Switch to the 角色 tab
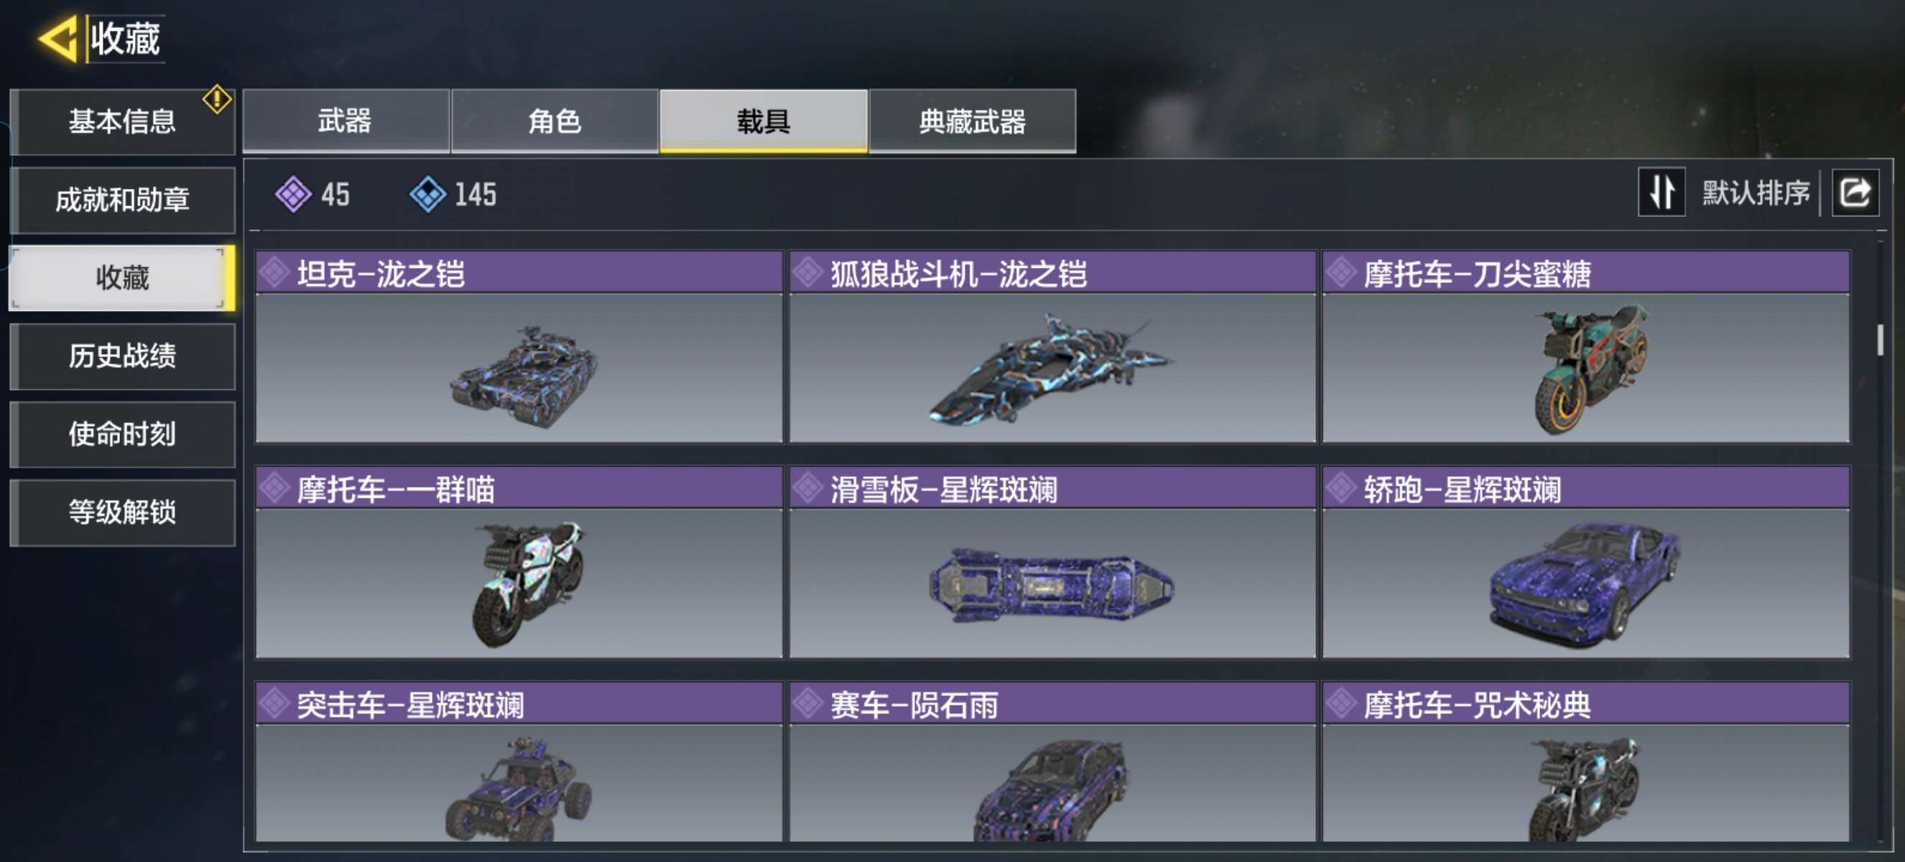The width and height of the screenshot is (1905, 862). coord(555,121)
